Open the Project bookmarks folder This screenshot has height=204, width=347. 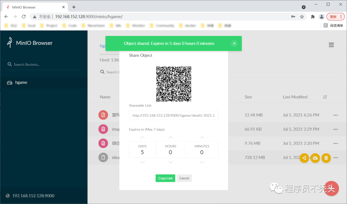click(49, 26)
